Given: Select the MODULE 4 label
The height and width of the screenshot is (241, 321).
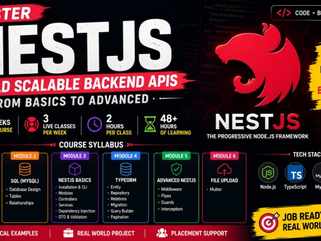Looking at the screenshot, I should pyautogui.click(x=126, y=156).
